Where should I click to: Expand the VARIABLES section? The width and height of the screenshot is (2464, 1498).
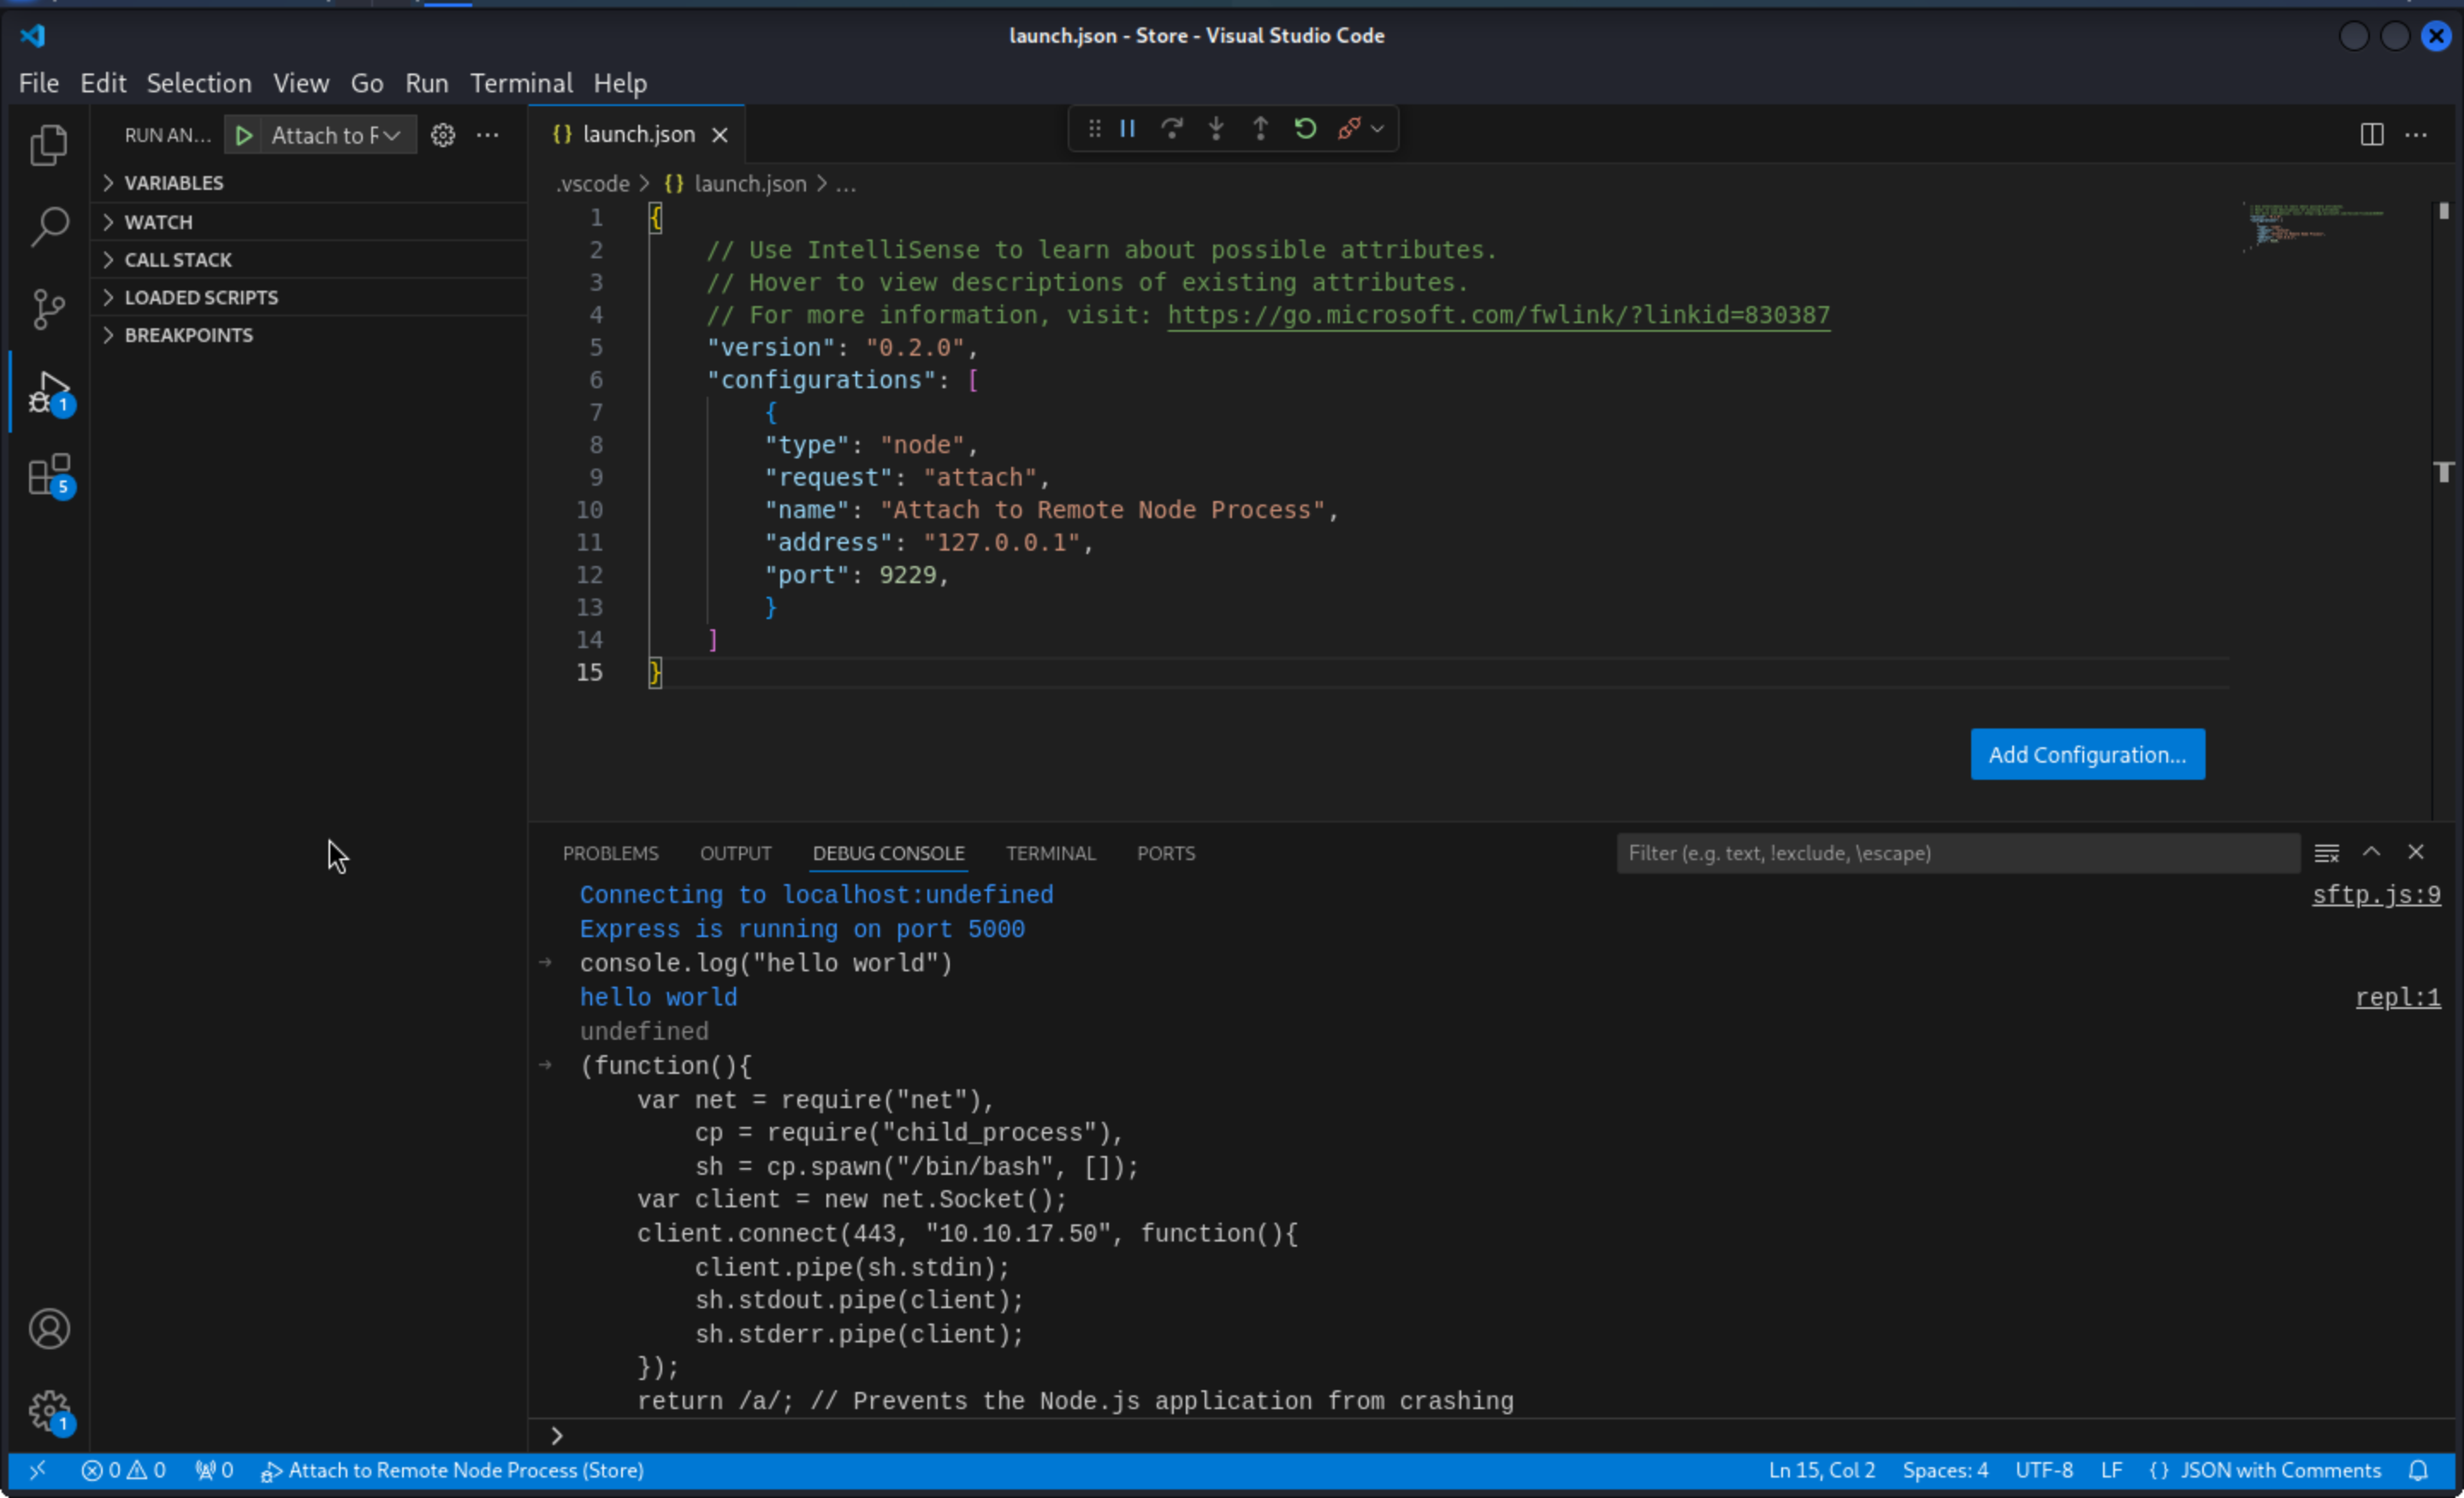click(x=173, y=183)
